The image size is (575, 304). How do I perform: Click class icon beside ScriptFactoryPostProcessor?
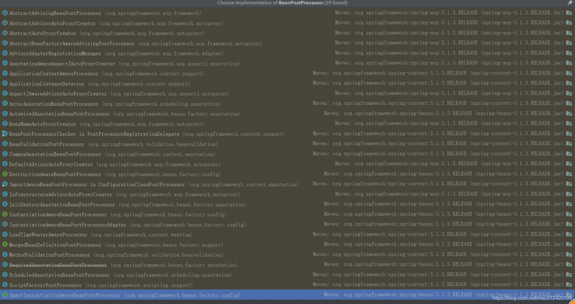click(5, 285)
